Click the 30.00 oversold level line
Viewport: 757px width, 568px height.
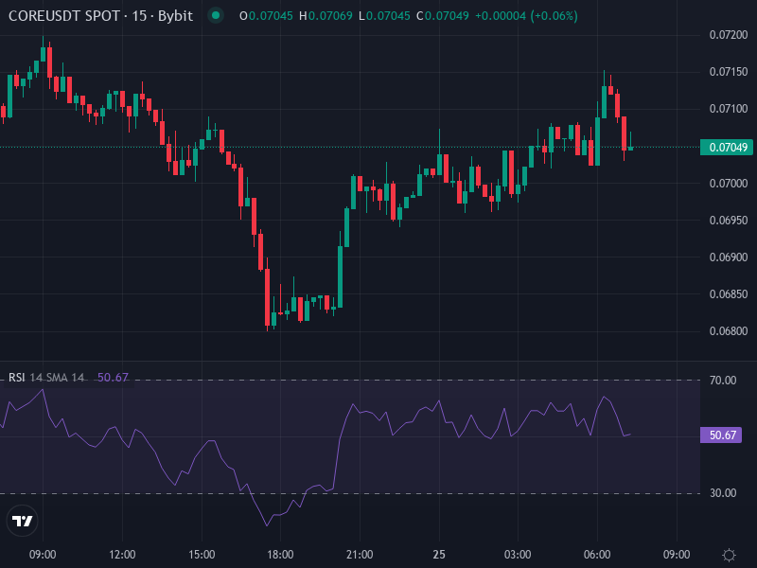[378, 493]
